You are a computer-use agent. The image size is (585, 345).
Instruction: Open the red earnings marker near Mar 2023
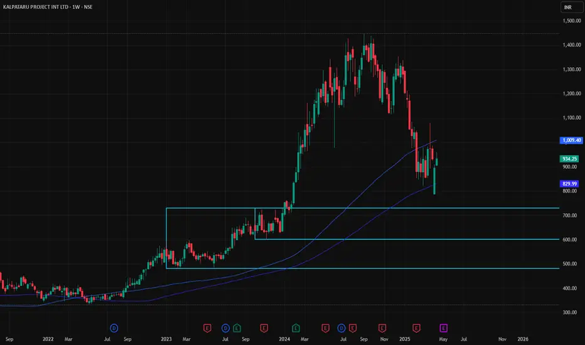click(x=207, y=328)
